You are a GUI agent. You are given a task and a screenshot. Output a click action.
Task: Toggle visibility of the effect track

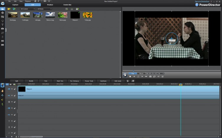[12, 102]
